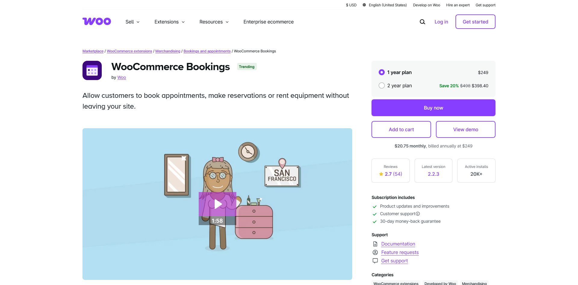This screenshot has width=578, height=285.
Task: Click the Woo logo
Action: tap(97, 21)
